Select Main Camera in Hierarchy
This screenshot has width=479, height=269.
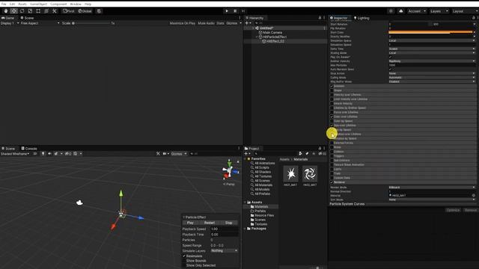pyautogui.click(x=272, y=32)
